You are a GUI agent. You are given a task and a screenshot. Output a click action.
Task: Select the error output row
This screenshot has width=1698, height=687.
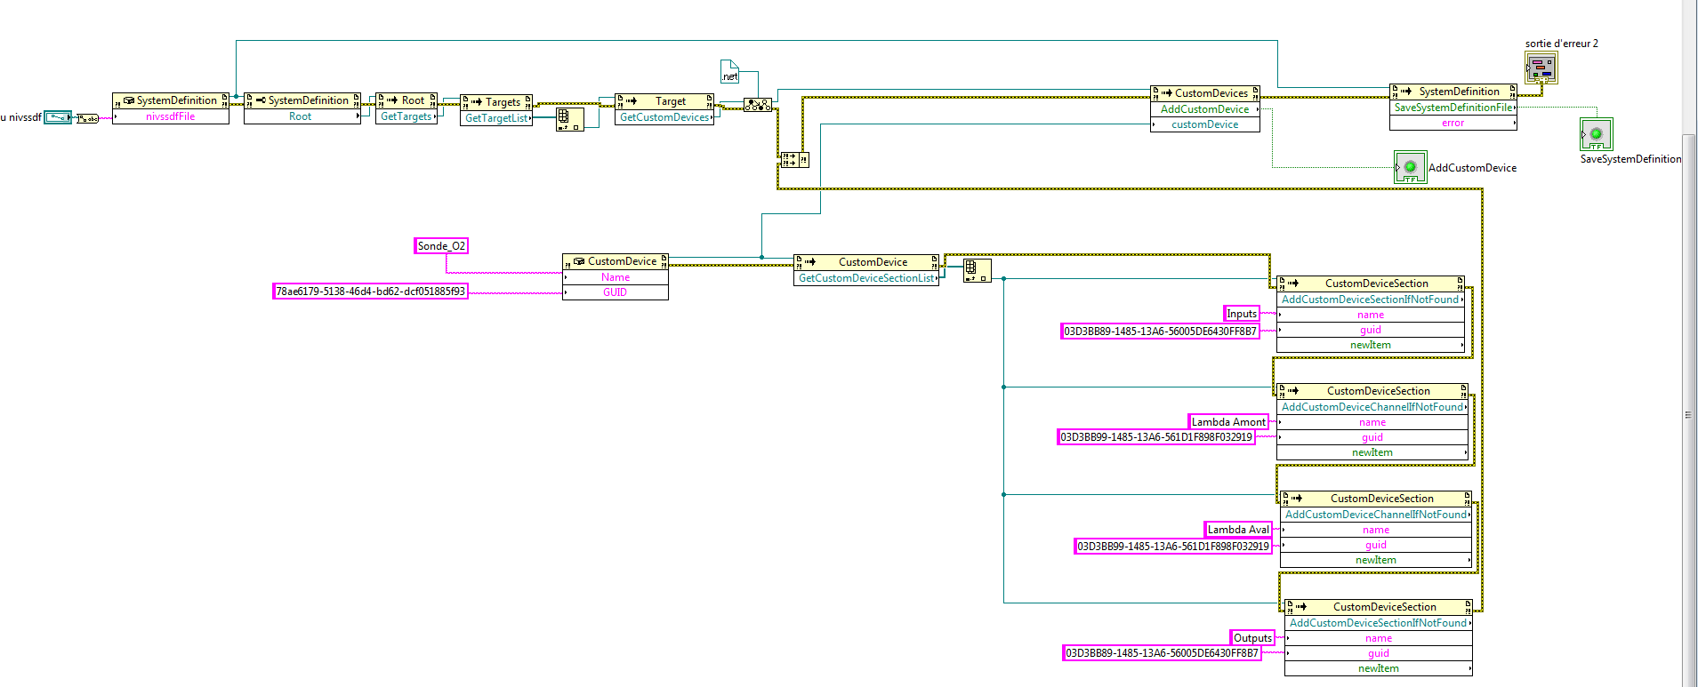(1453, 123)
